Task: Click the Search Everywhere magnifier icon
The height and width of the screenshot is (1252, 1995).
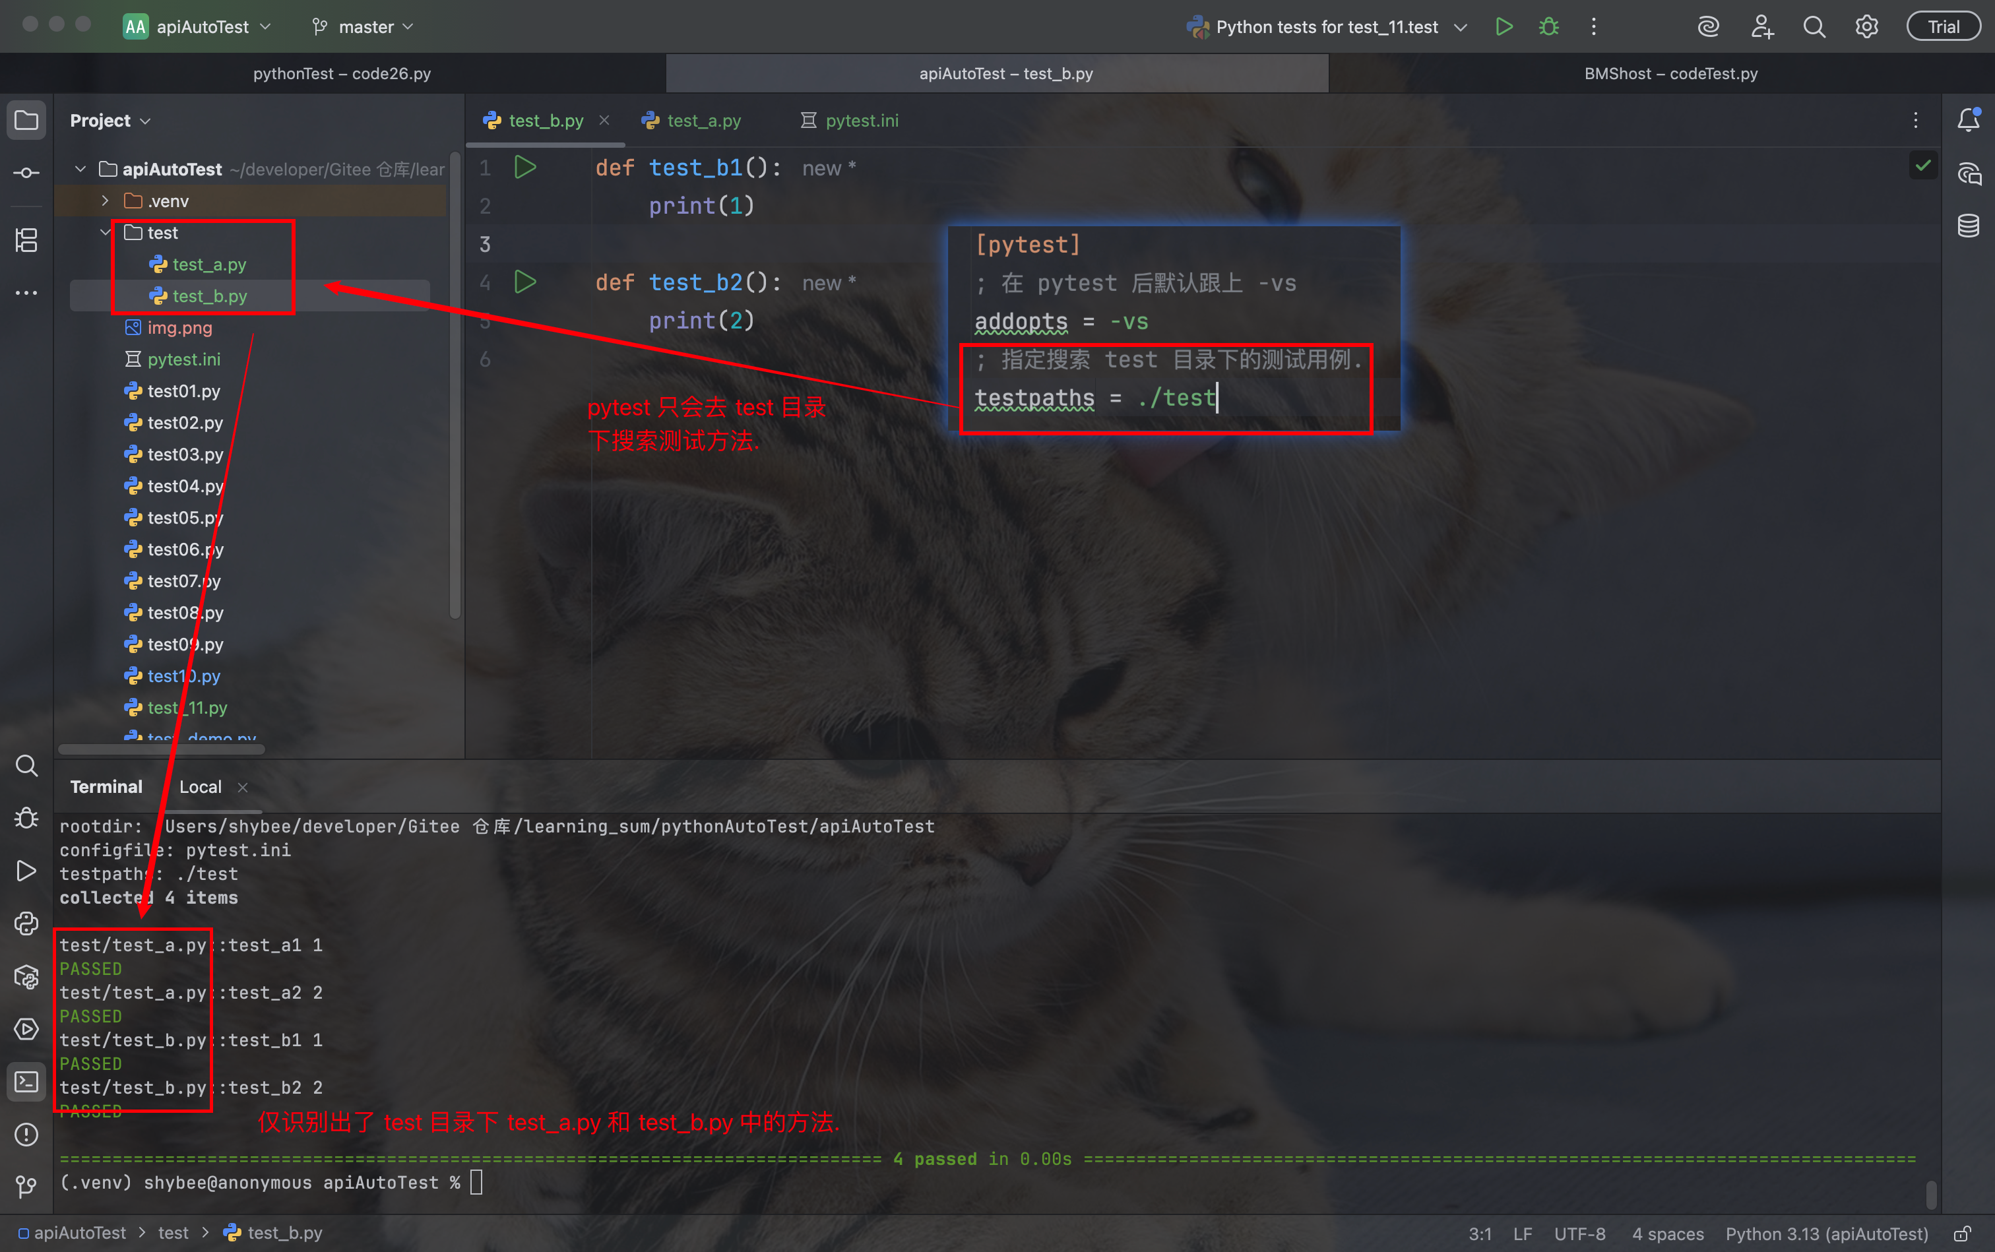Action: coord(1814,26)
